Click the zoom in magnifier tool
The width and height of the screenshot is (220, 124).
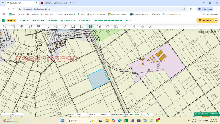click(39, 26)
